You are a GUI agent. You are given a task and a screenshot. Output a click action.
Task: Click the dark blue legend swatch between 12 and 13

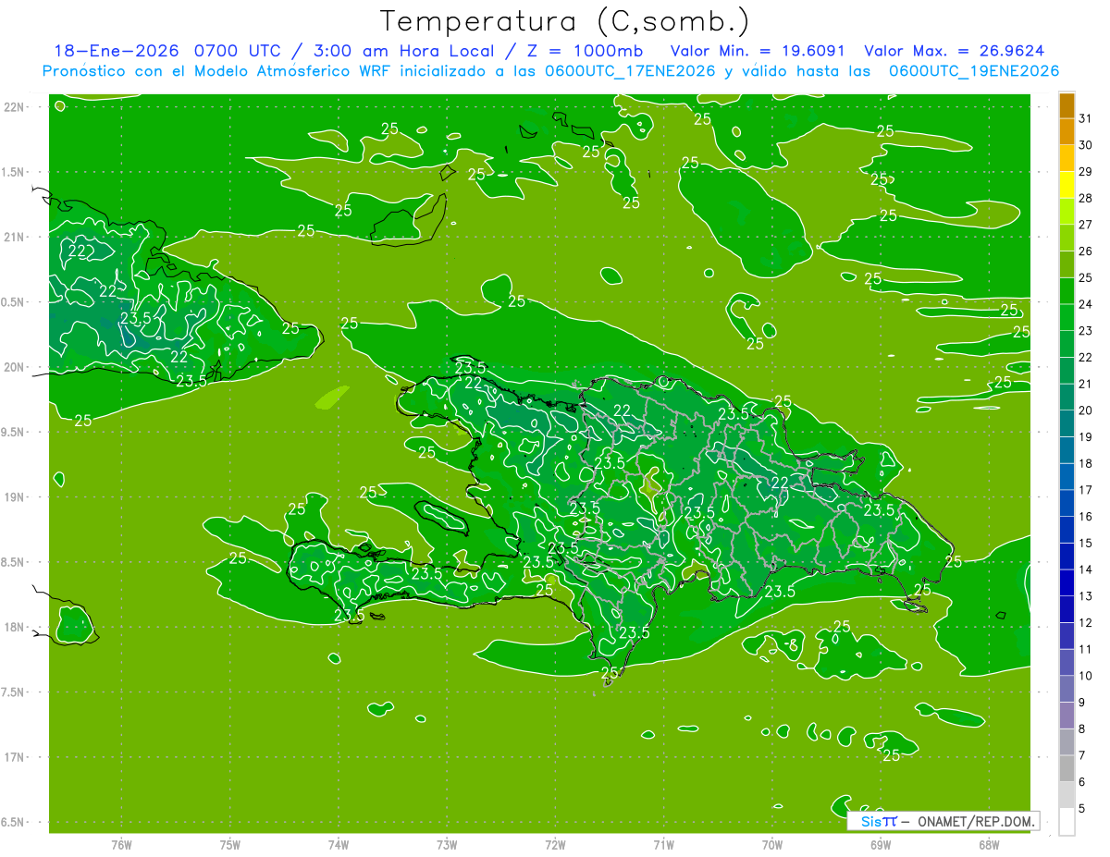pos(1067,610)
